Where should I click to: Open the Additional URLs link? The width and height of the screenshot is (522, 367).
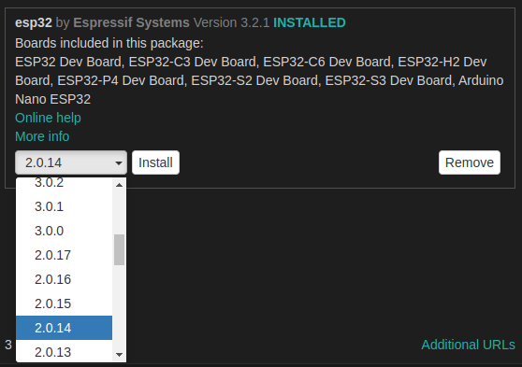click(x=468, y=345)
